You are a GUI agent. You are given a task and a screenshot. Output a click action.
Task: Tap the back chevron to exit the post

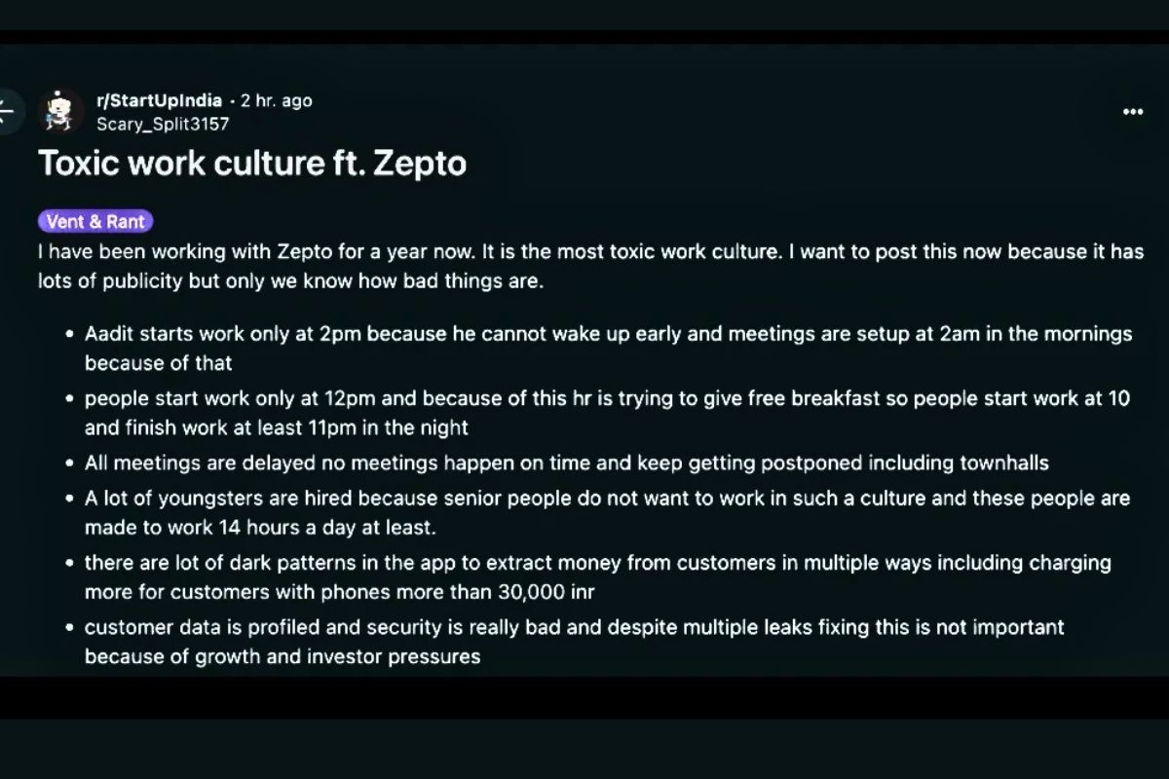tap(8, 111)
